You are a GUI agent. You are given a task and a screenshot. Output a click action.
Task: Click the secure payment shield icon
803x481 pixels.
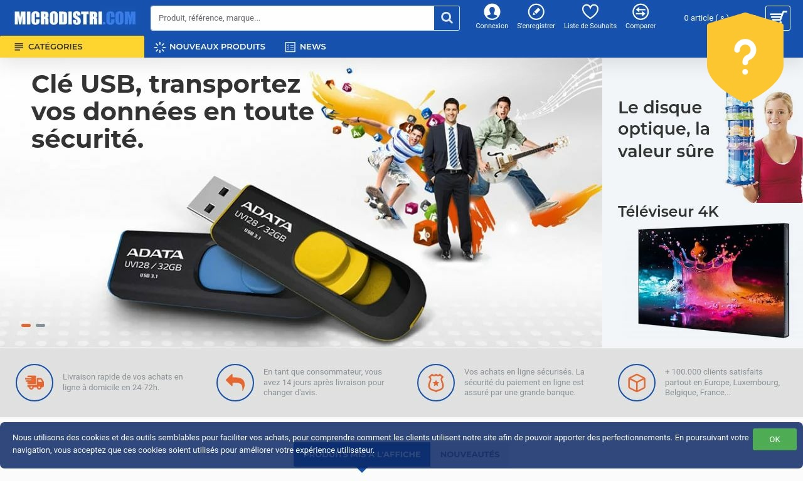pos(436,383)
